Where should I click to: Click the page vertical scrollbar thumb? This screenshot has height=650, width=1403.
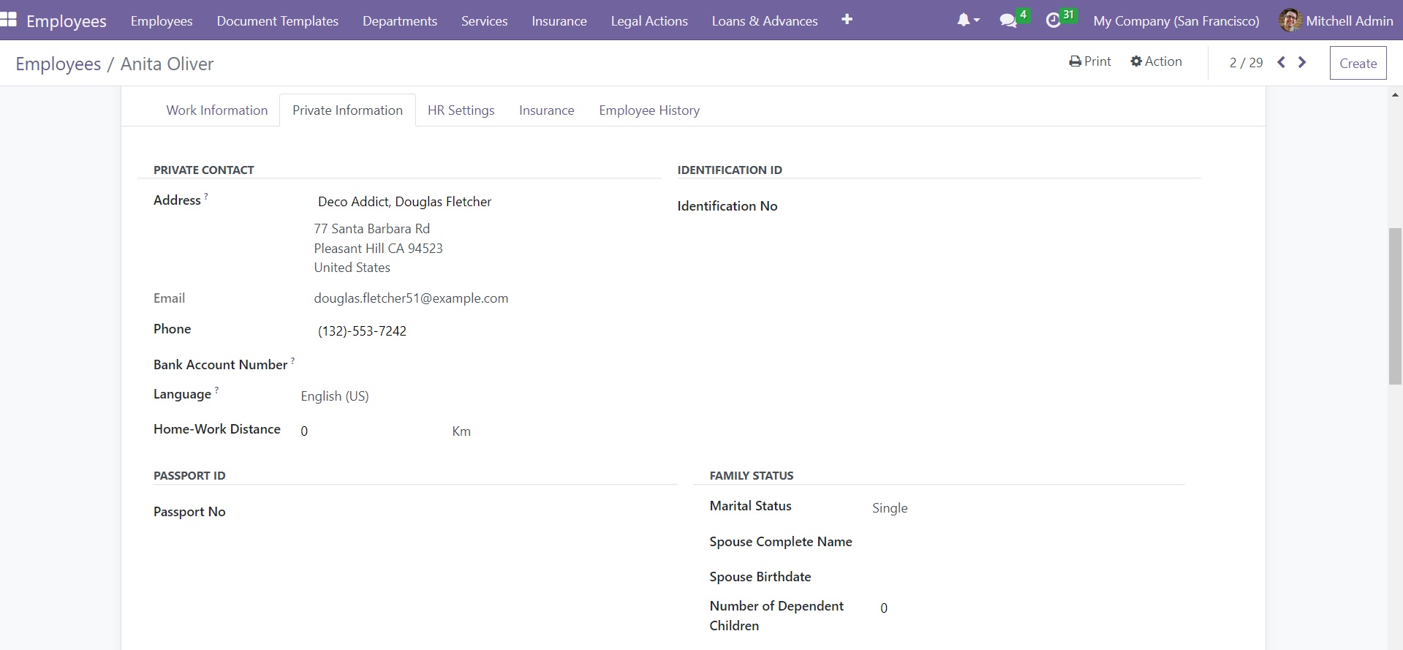click(x=1395, y=306)
